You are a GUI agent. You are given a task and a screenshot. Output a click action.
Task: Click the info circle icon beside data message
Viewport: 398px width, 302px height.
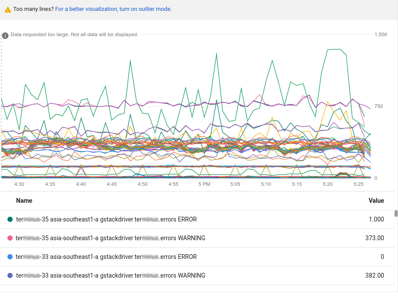coord(5,35)
